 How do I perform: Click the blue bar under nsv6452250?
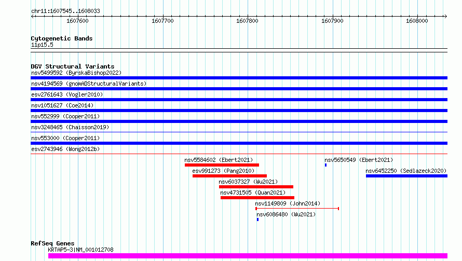coord(406,176)
